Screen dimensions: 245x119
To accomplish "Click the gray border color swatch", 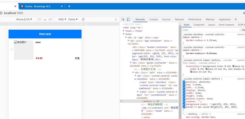I will (211, 107).
